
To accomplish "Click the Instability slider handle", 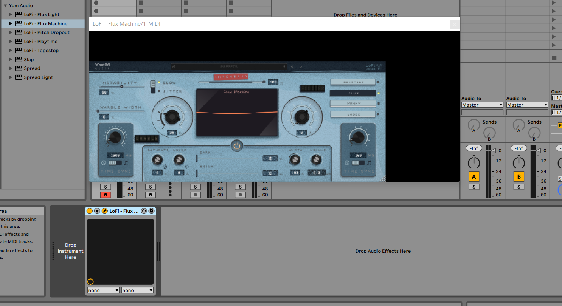I will 122,87.
